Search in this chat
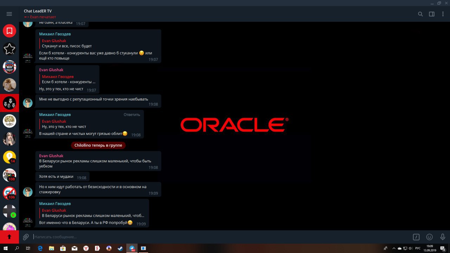This screenshot has width=450, height=253. [x=420, y=14]
